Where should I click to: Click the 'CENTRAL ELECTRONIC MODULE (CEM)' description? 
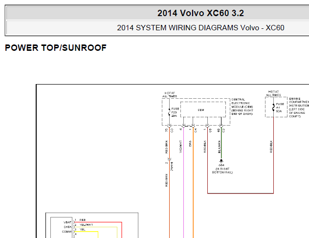point(242,107)
